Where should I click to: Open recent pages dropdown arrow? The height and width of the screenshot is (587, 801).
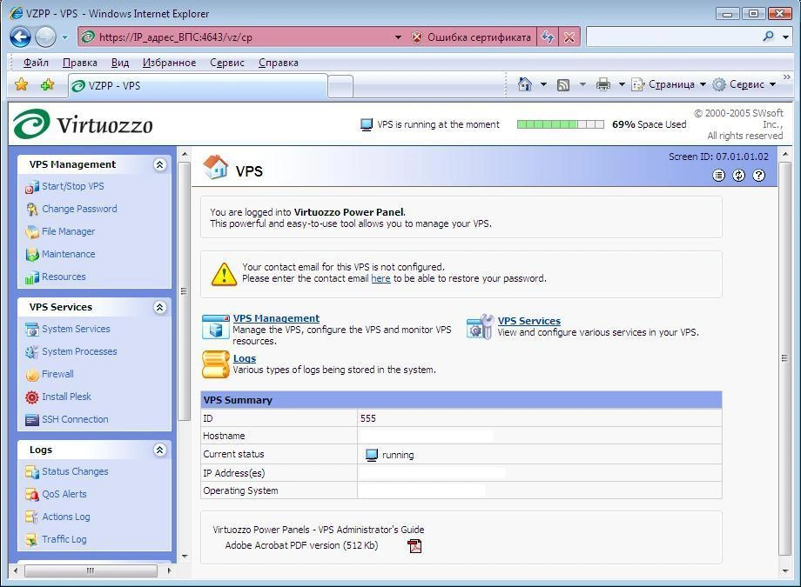coord(64,37)
